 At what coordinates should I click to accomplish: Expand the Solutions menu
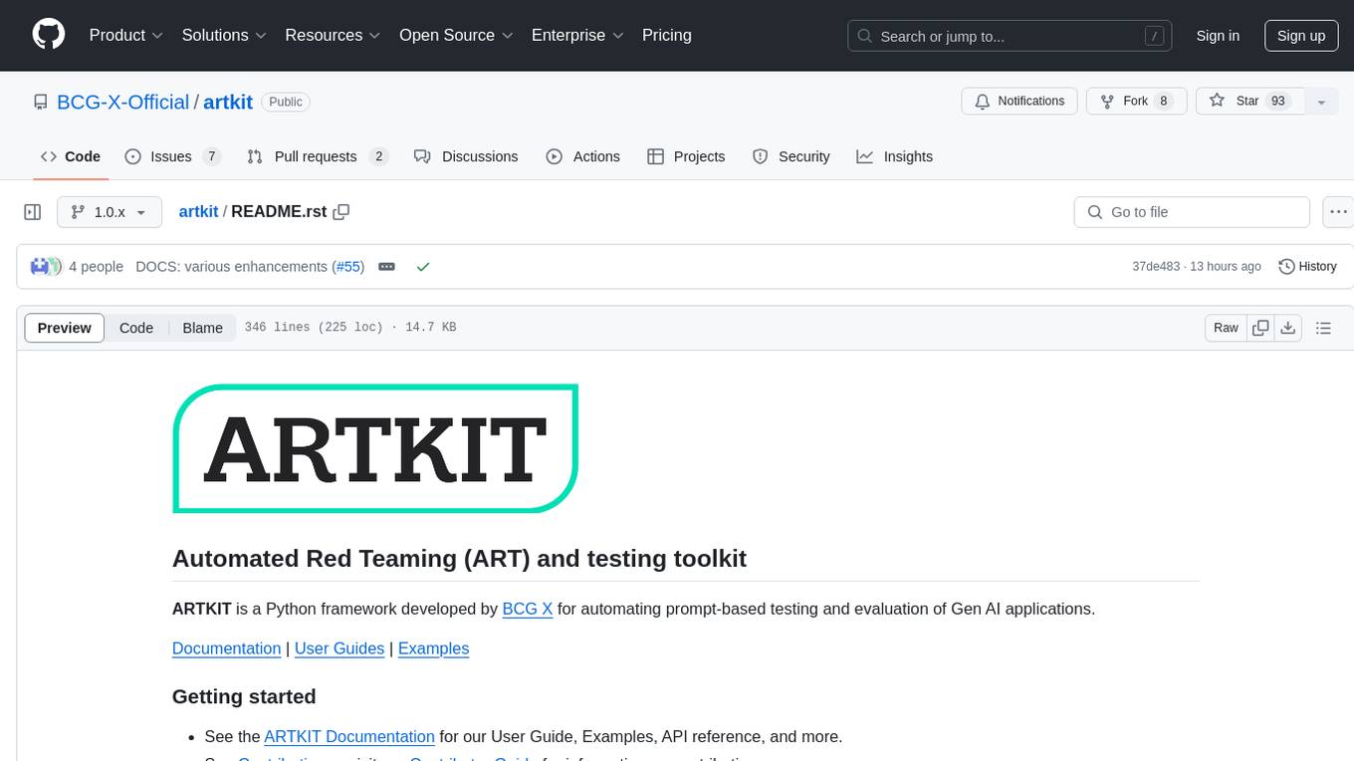224,35
